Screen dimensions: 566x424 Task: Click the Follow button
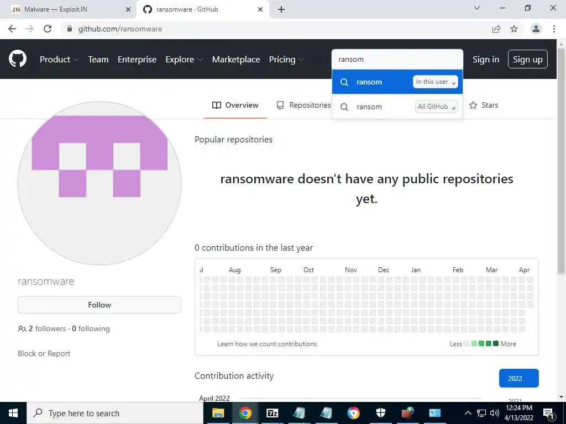pyautogui.click(x=99, y=305)
